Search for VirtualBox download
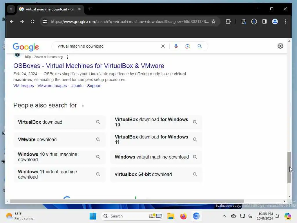This screenshot has width=297, height=223. (59, 122)
